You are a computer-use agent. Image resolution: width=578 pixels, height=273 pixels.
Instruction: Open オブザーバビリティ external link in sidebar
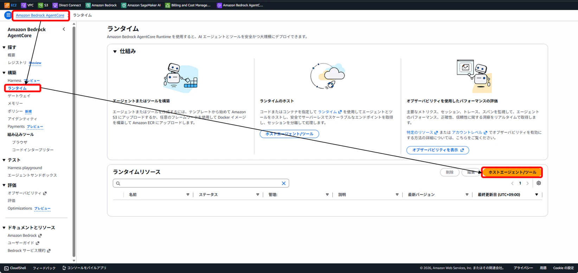(x=27, y=193)
